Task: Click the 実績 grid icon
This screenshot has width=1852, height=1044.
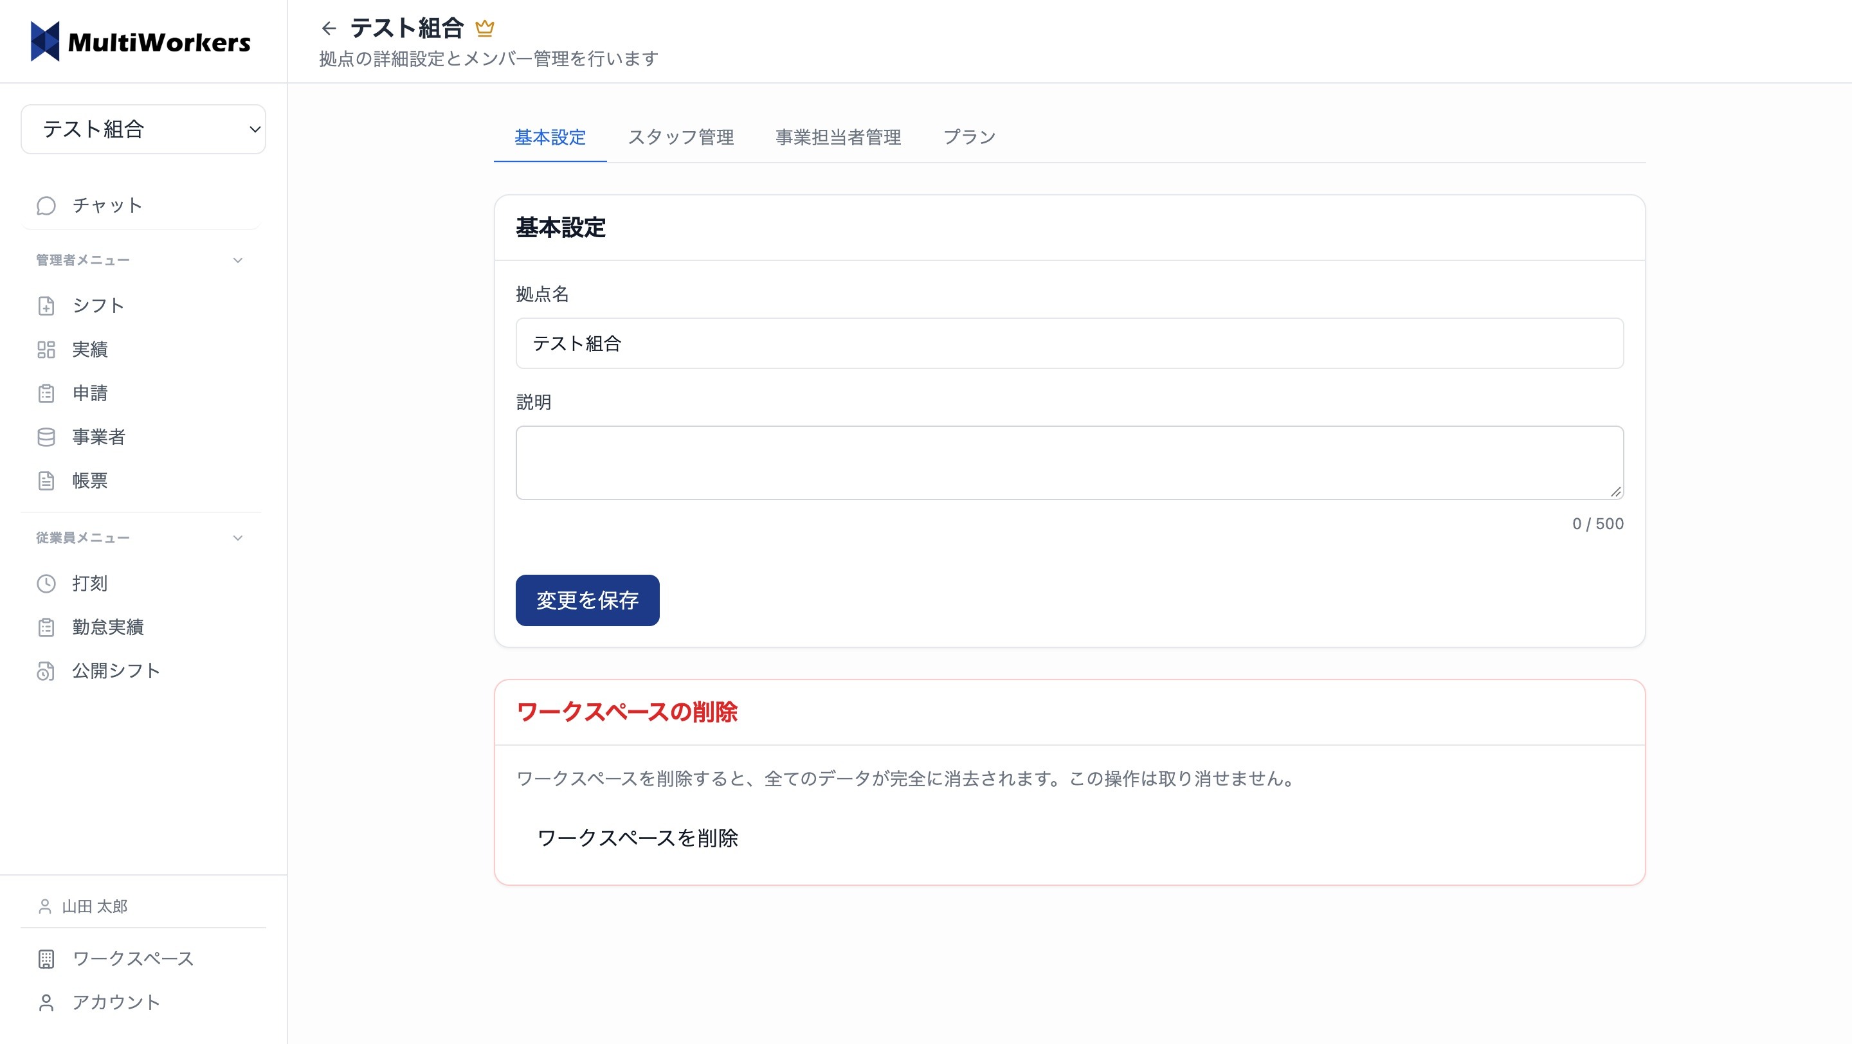Action: (x=46, y=349)
